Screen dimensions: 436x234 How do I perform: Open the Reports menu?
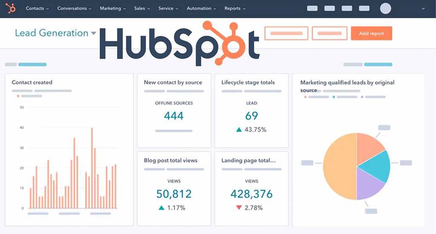click(x=235, y=9)
